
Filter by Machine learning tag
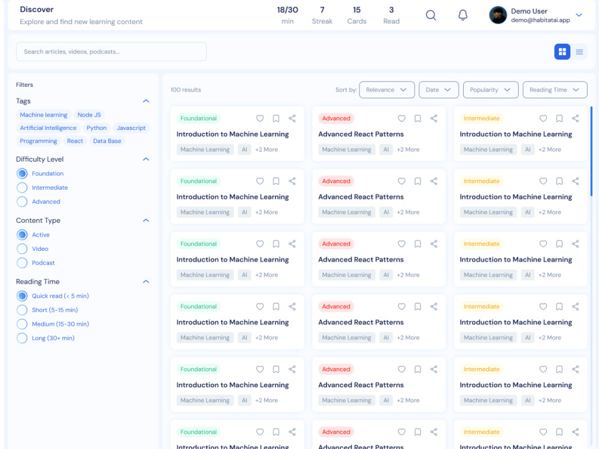[x=44, y=115]
